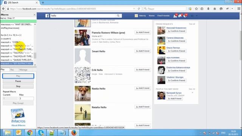
Task: Confirm friend request from Ekaterina Kahanovskaya
Action: [177, 71]
